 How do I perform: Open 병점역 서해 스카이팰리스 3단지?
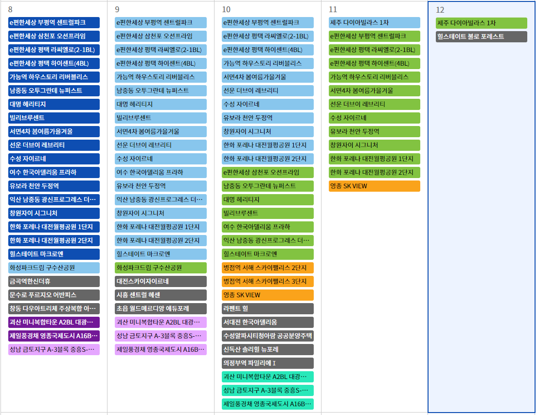pyautogui.click(x=268, y=282)
